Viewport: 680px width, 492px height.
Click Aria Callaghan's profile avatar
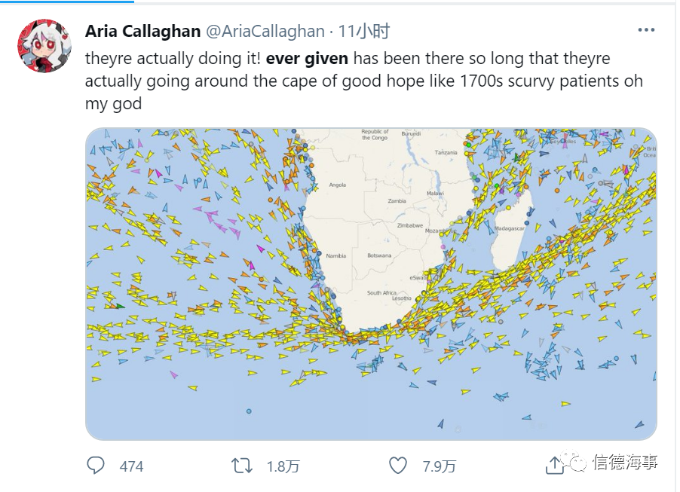pos(44,46)
